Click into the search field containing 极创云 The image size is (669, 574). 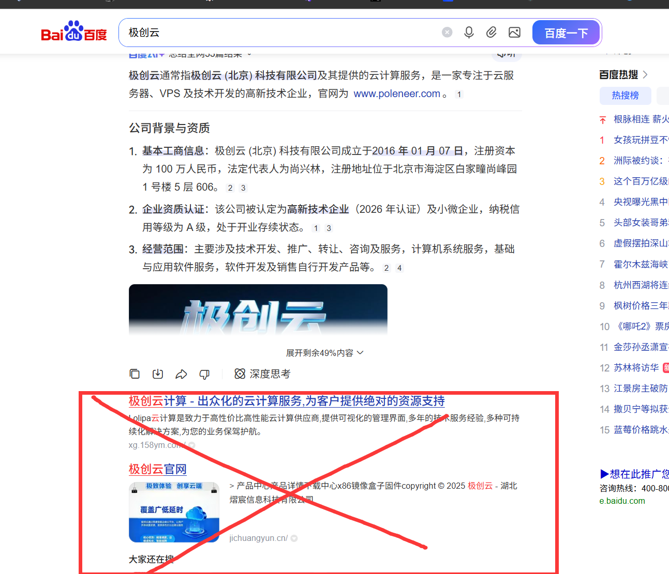279,33
